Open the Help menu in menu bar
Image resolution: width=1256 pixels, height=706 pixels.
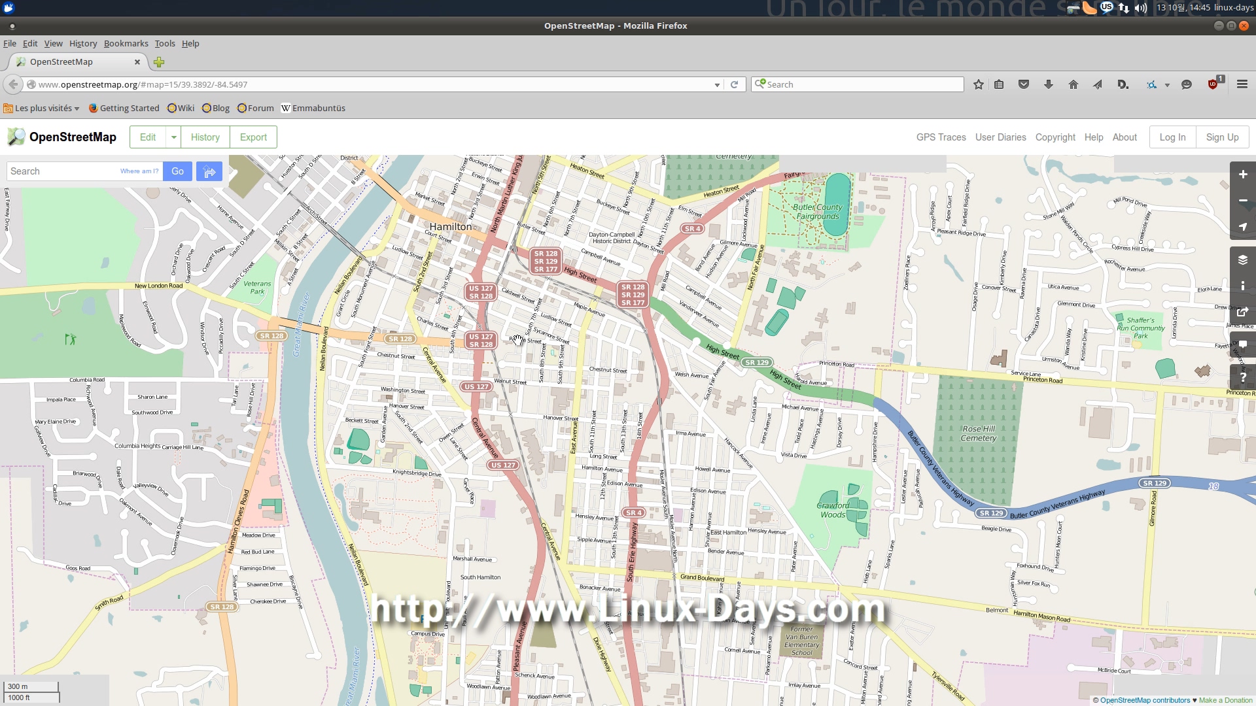tap(190, 43)
